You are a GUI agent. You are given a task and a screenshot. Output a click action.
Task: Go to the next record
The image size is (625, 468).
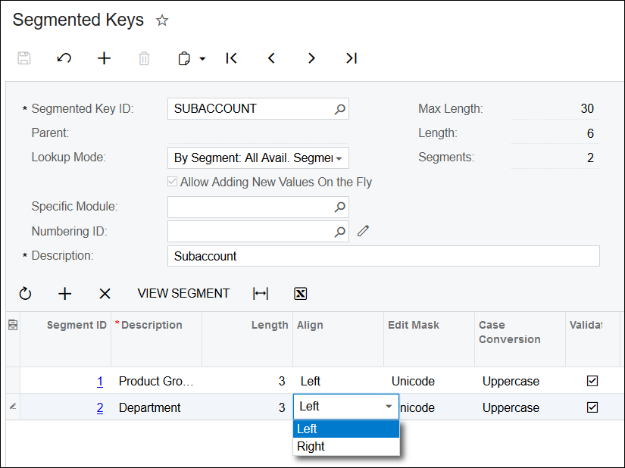coord(311,58)
